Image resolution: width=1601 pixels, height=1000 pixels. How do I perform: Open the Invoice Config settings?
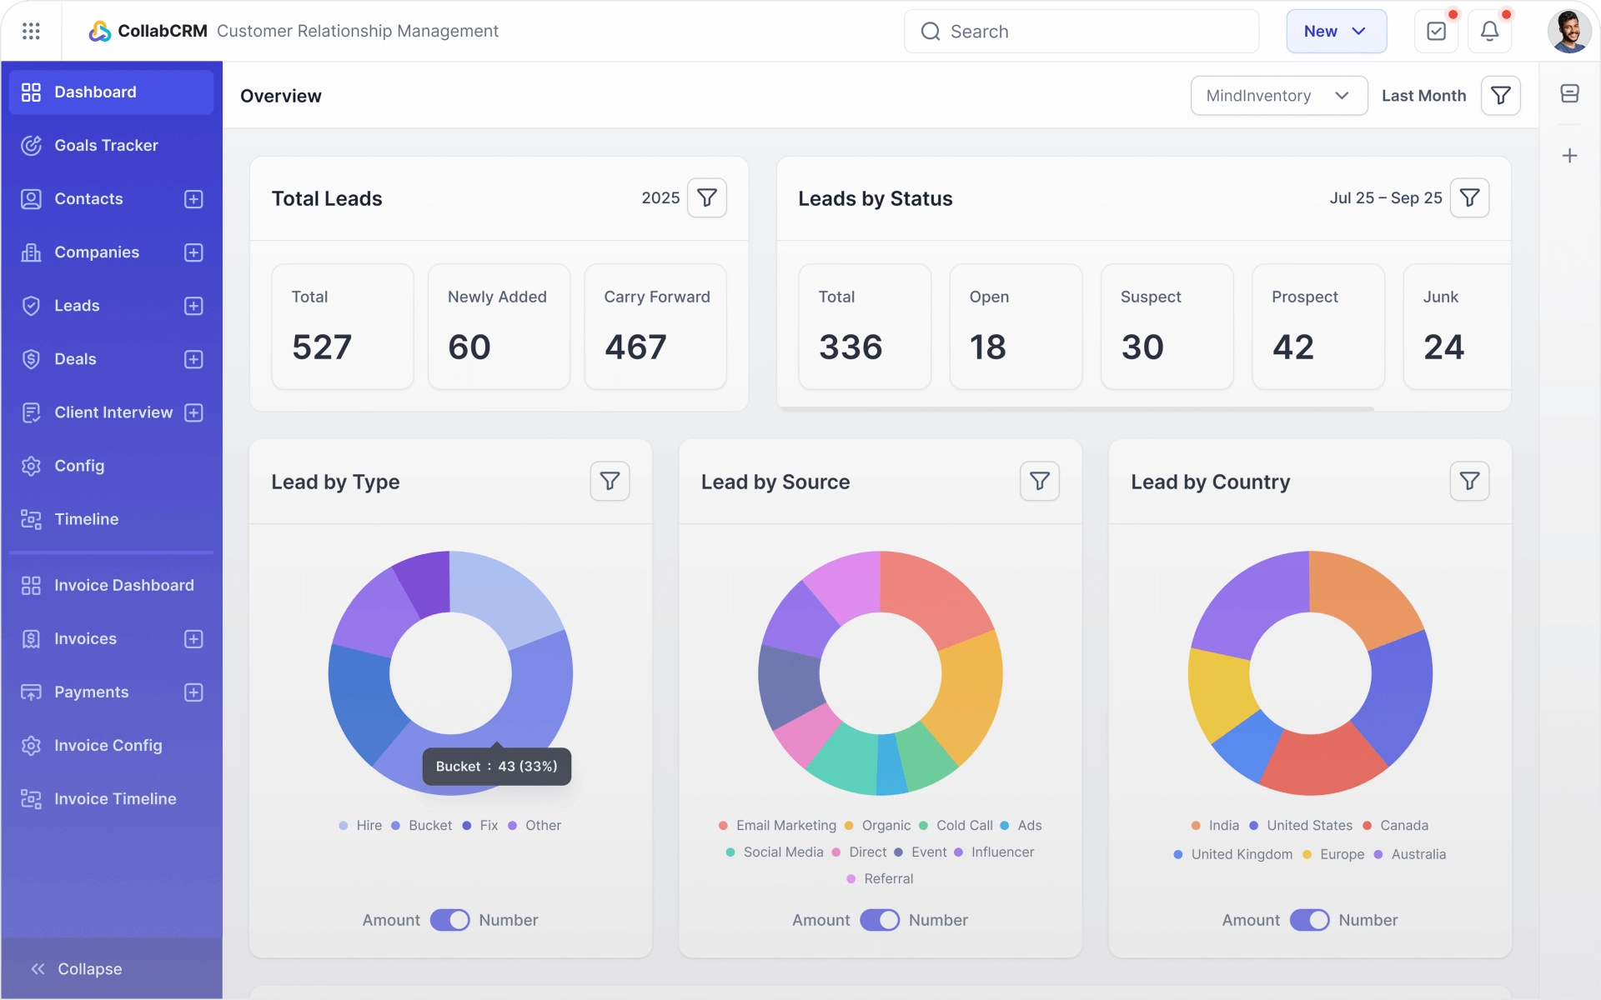click(x=108, y=745)
